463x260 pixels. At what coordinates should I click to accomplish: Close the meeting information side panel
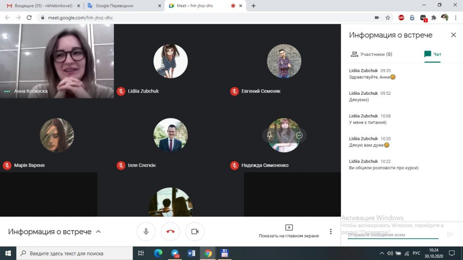tap(453, 35)
